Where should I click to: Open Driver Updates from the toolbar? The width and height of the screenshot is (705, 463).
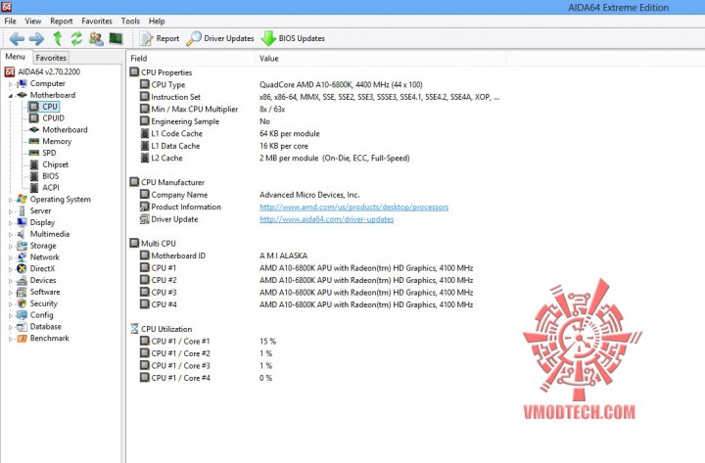pos(220,38)
